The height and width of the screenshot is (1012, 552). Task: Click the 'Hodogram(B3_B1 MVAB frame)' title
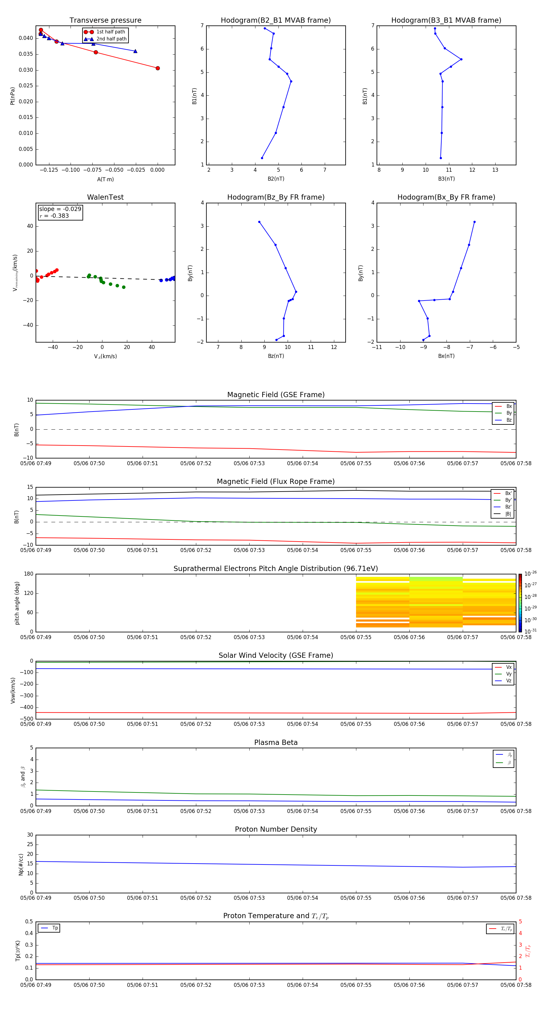(446, 21)
